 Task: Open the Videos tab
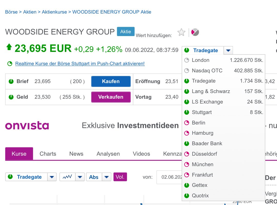tap(141, 154)
